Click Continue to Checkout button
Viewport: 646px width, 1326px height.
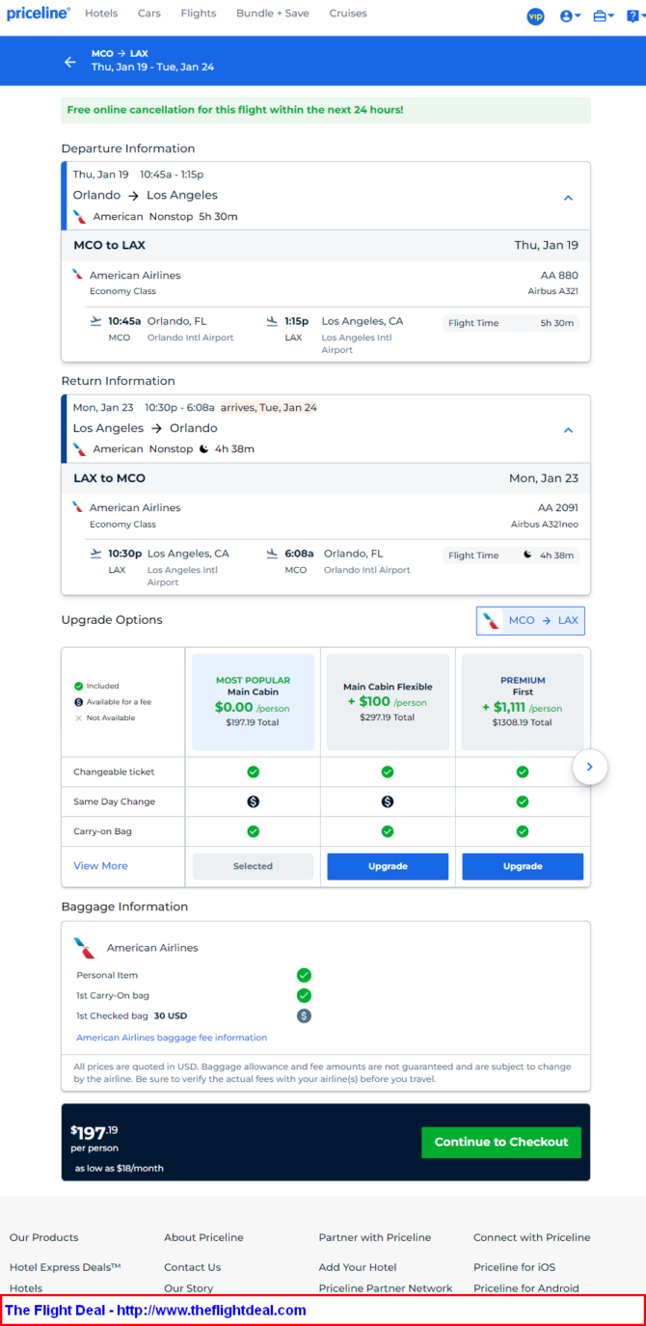pos(501,1142)
